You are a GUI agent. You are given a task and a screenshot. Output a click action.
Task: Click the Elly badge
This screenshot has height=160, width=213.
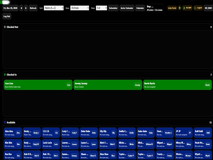pos(113,133)
